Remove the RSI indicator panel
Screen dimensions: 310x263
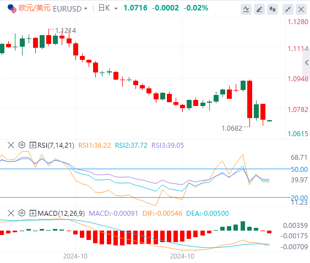pos(11,145)
